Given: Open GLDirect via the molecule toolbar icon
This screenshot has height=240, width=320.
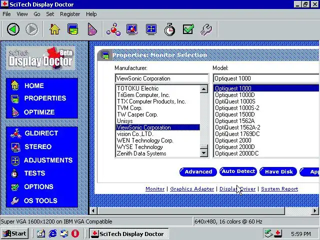Looking at the screenshot, I should 113,29.
